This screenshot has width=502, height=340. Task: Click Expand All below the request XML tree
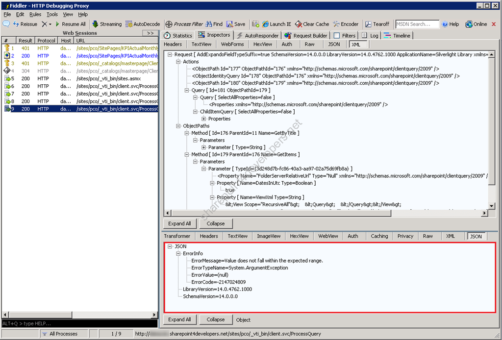[x=179, y=223]
